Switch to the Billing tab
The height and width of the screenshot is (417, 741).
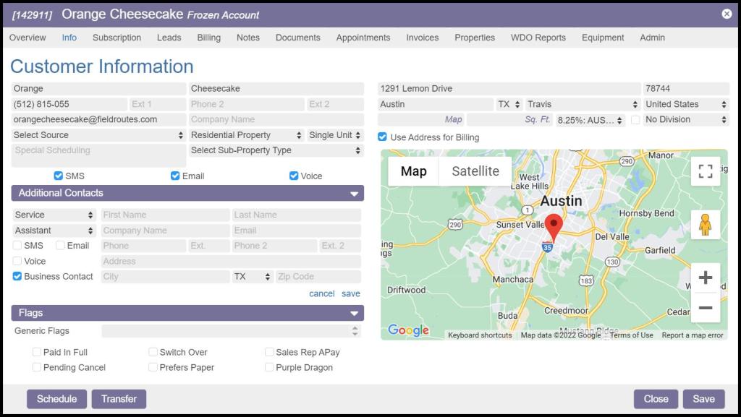[x=208, y=38]
